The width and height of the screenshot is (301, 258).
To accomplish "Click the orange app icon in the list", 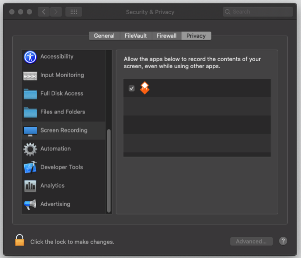I will tap(145, 88).
